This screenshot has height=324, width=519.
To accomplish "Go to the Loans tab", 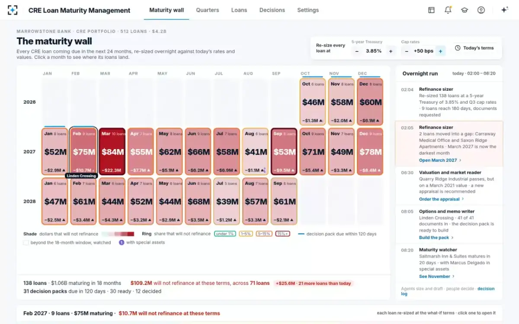I will pos(239,10).
